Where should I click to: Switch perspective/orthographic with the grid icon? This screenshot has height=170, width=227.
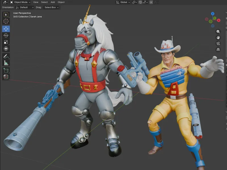(x=218, y=49)
